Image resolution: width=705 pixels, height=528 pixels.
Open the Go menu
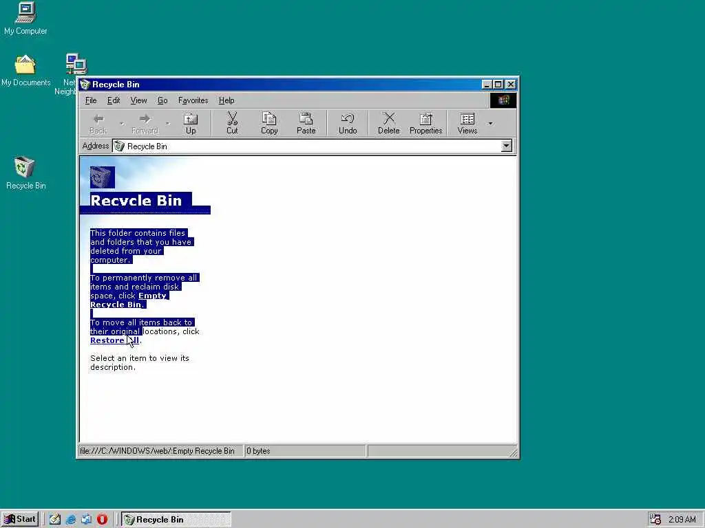click(x=162, y=100)
